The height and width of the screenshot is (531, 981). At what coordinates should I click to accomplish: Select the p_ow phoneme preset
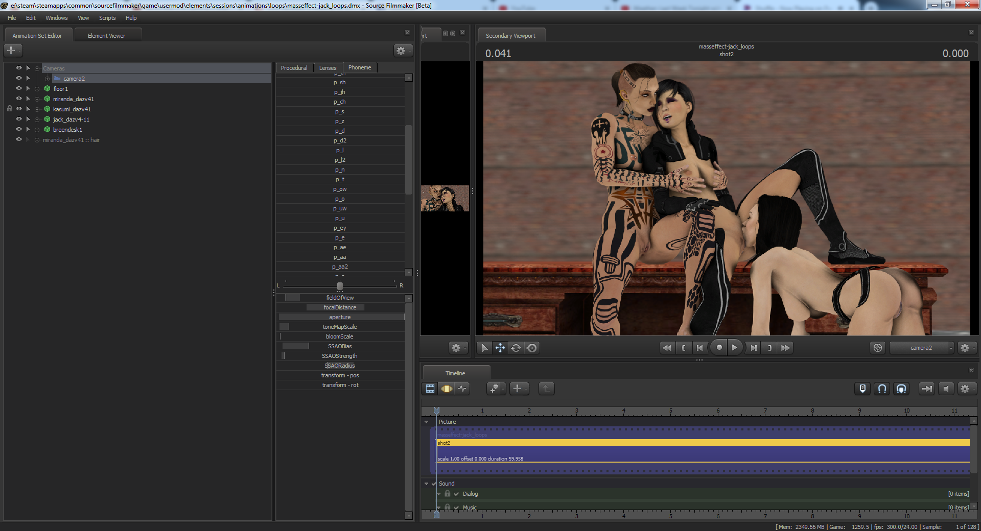pos(340,189)
